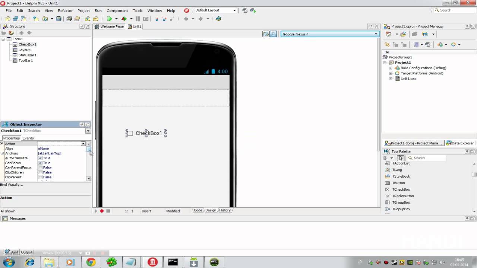This screenshot has width=477, height=268.
Task: Click the Back navigation arrow in toolbar
Action: (186, 19)
